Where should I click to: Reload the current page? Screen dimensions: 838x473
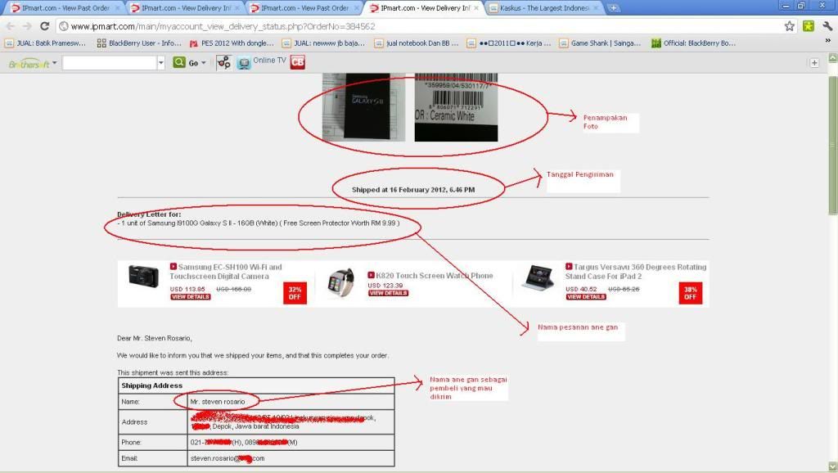coord(45,26)
